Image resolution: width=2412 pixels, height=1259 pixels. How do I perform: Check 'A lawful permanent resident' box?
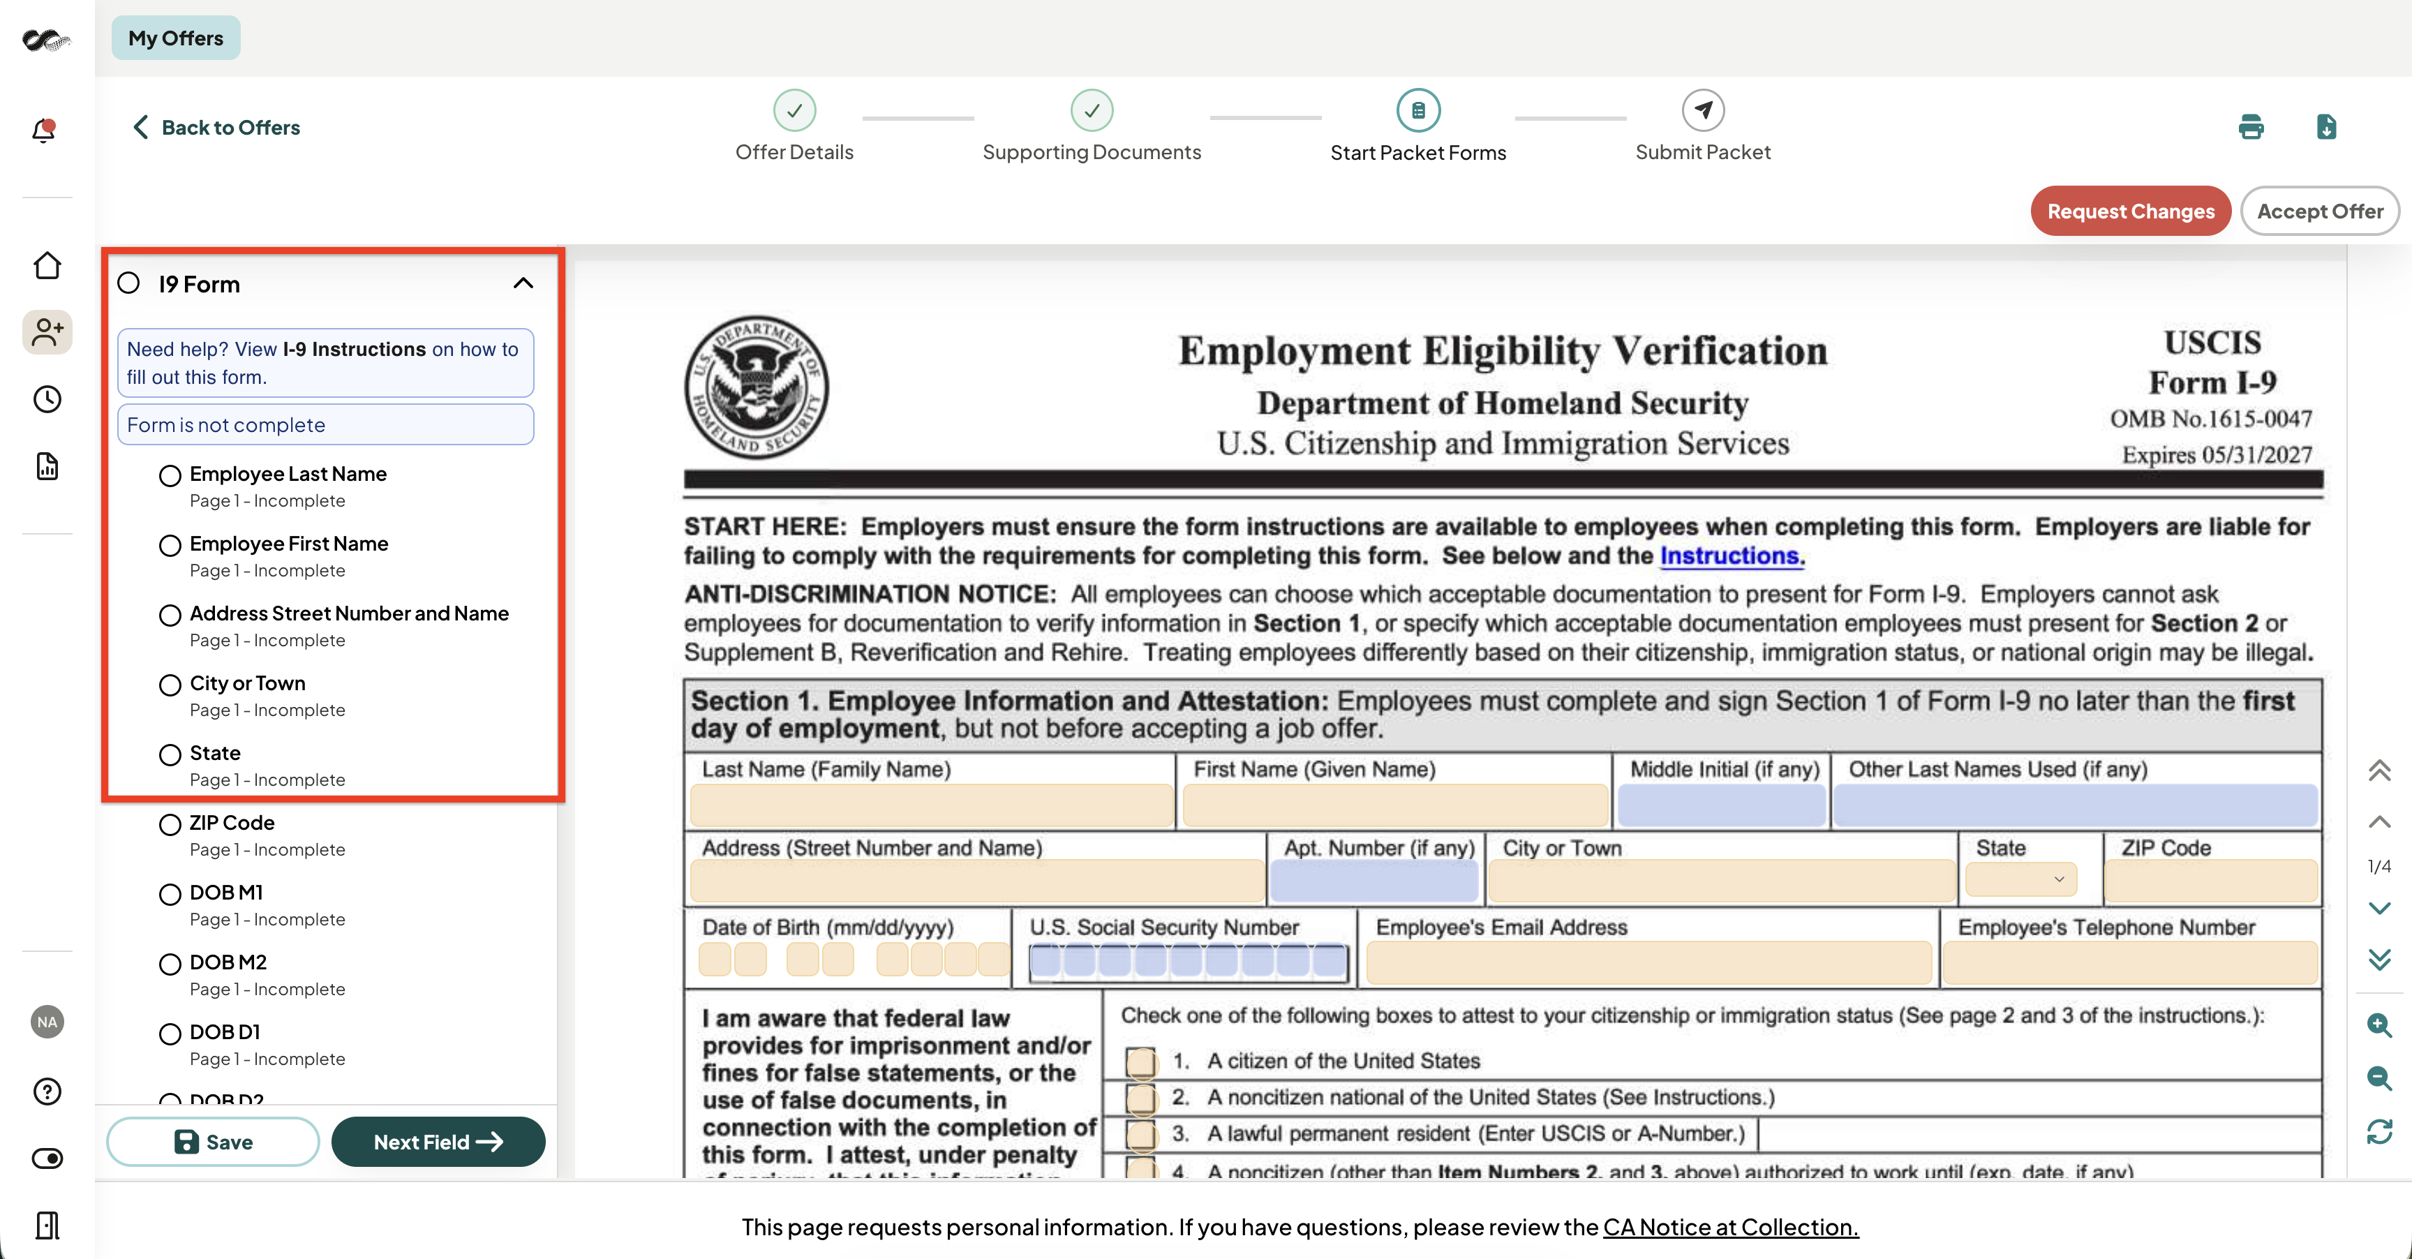pyautogui.click(x=1140, y=1135)
